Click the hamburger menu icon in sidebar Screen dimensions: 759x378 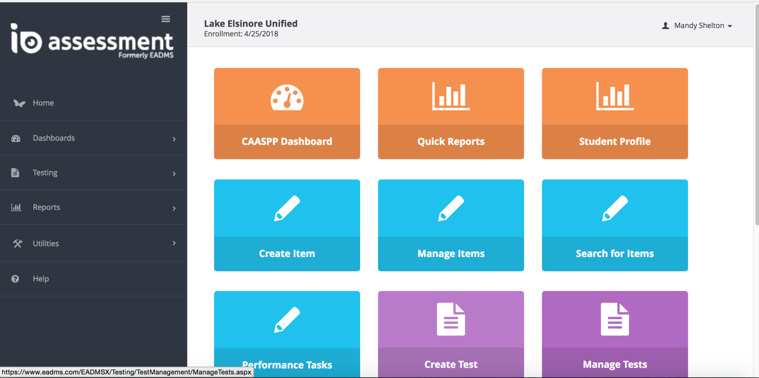(166, 19)
